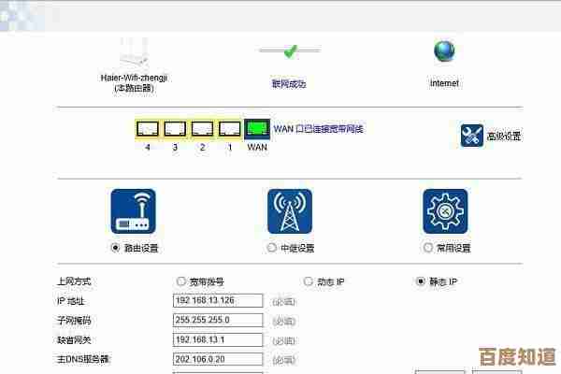Click the 中继设置 antenna tower icon

coord(290,211)
